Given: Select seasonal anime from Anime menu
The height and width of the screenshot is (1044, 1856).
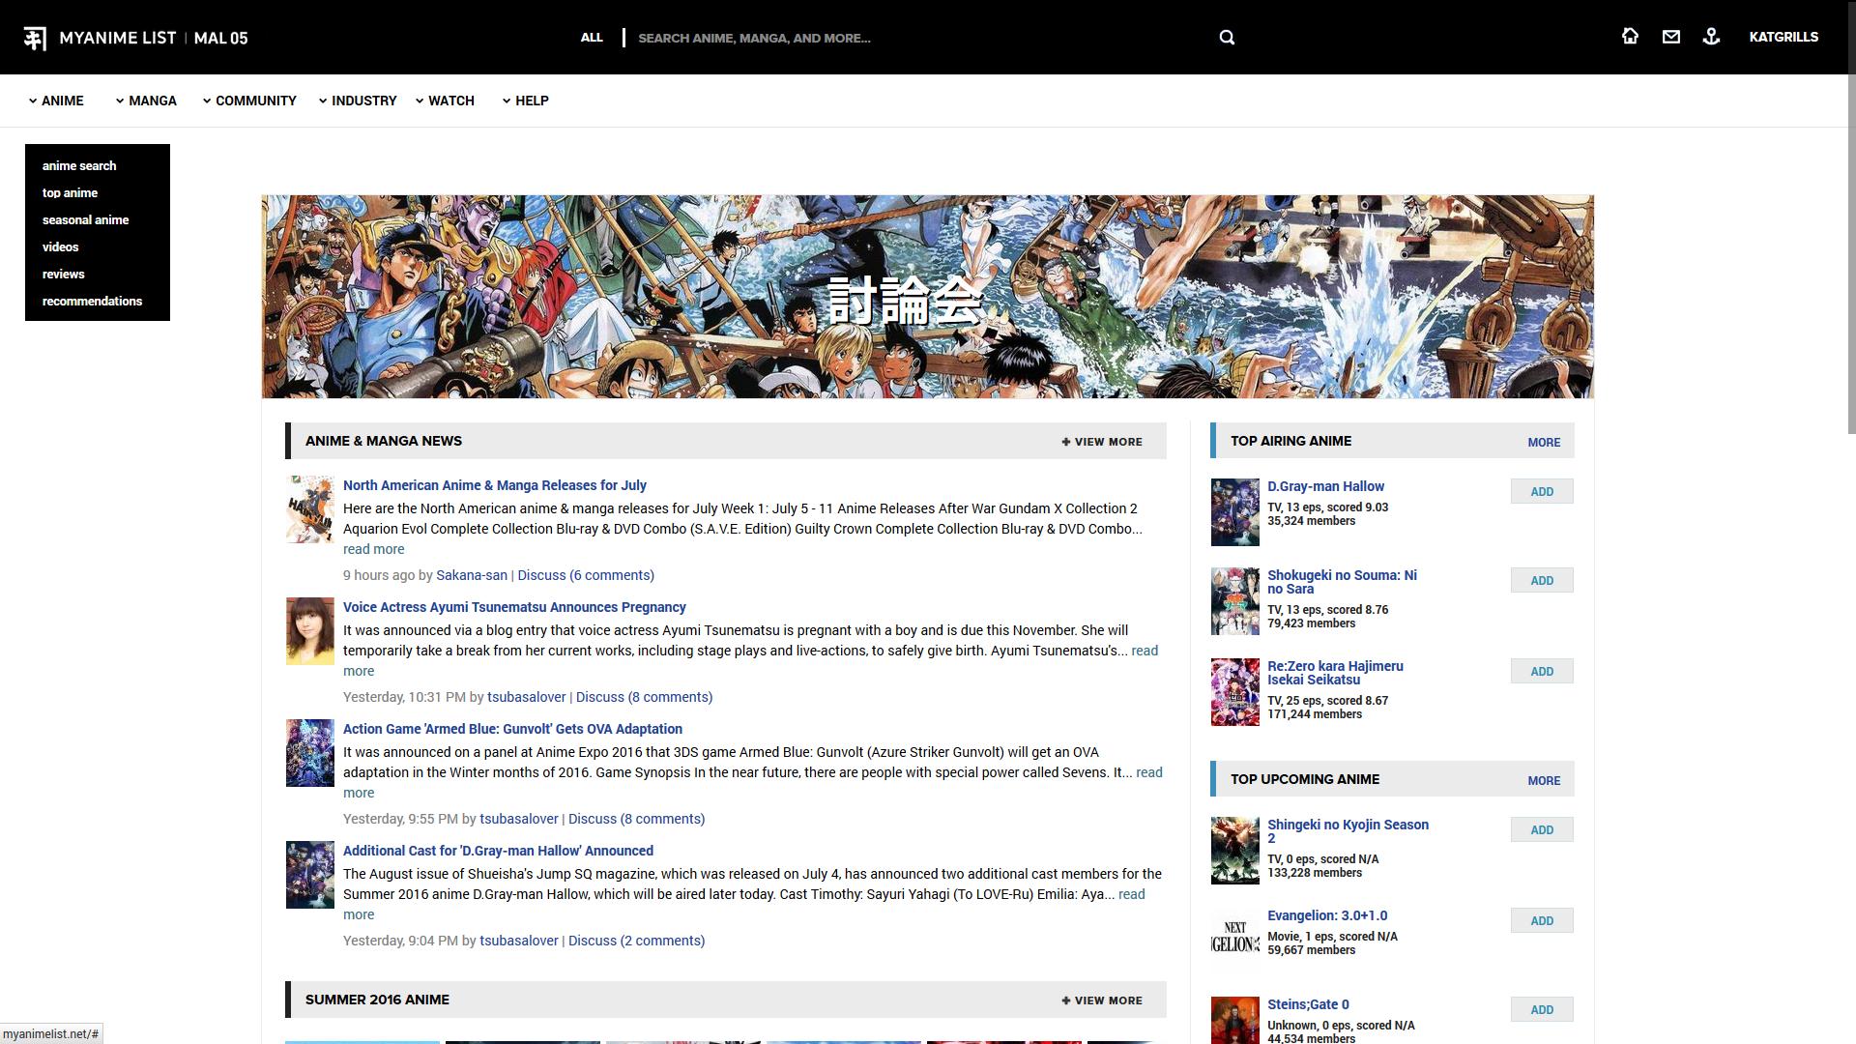Looking at the screenshot, I should (x=85, y=220).
